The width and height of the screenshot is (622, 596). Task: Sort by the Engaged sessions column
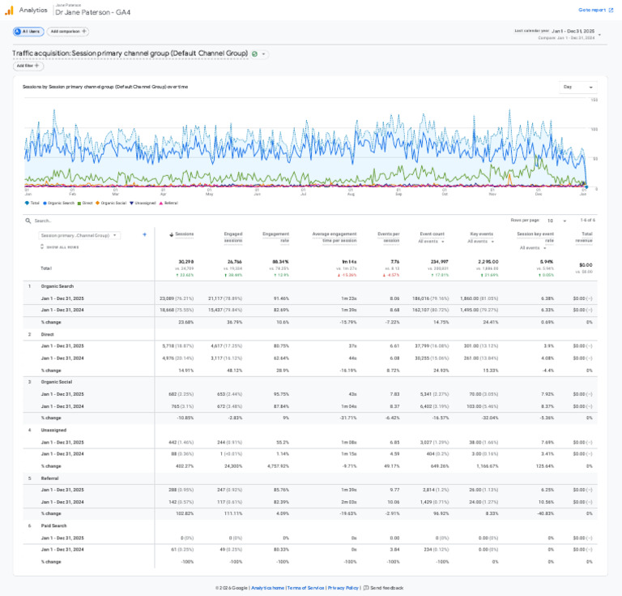[x=233, y=237]
